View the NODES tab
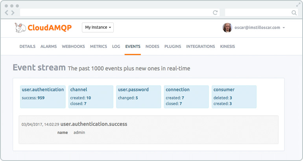The image size is (303, 161). click(152, 46)
